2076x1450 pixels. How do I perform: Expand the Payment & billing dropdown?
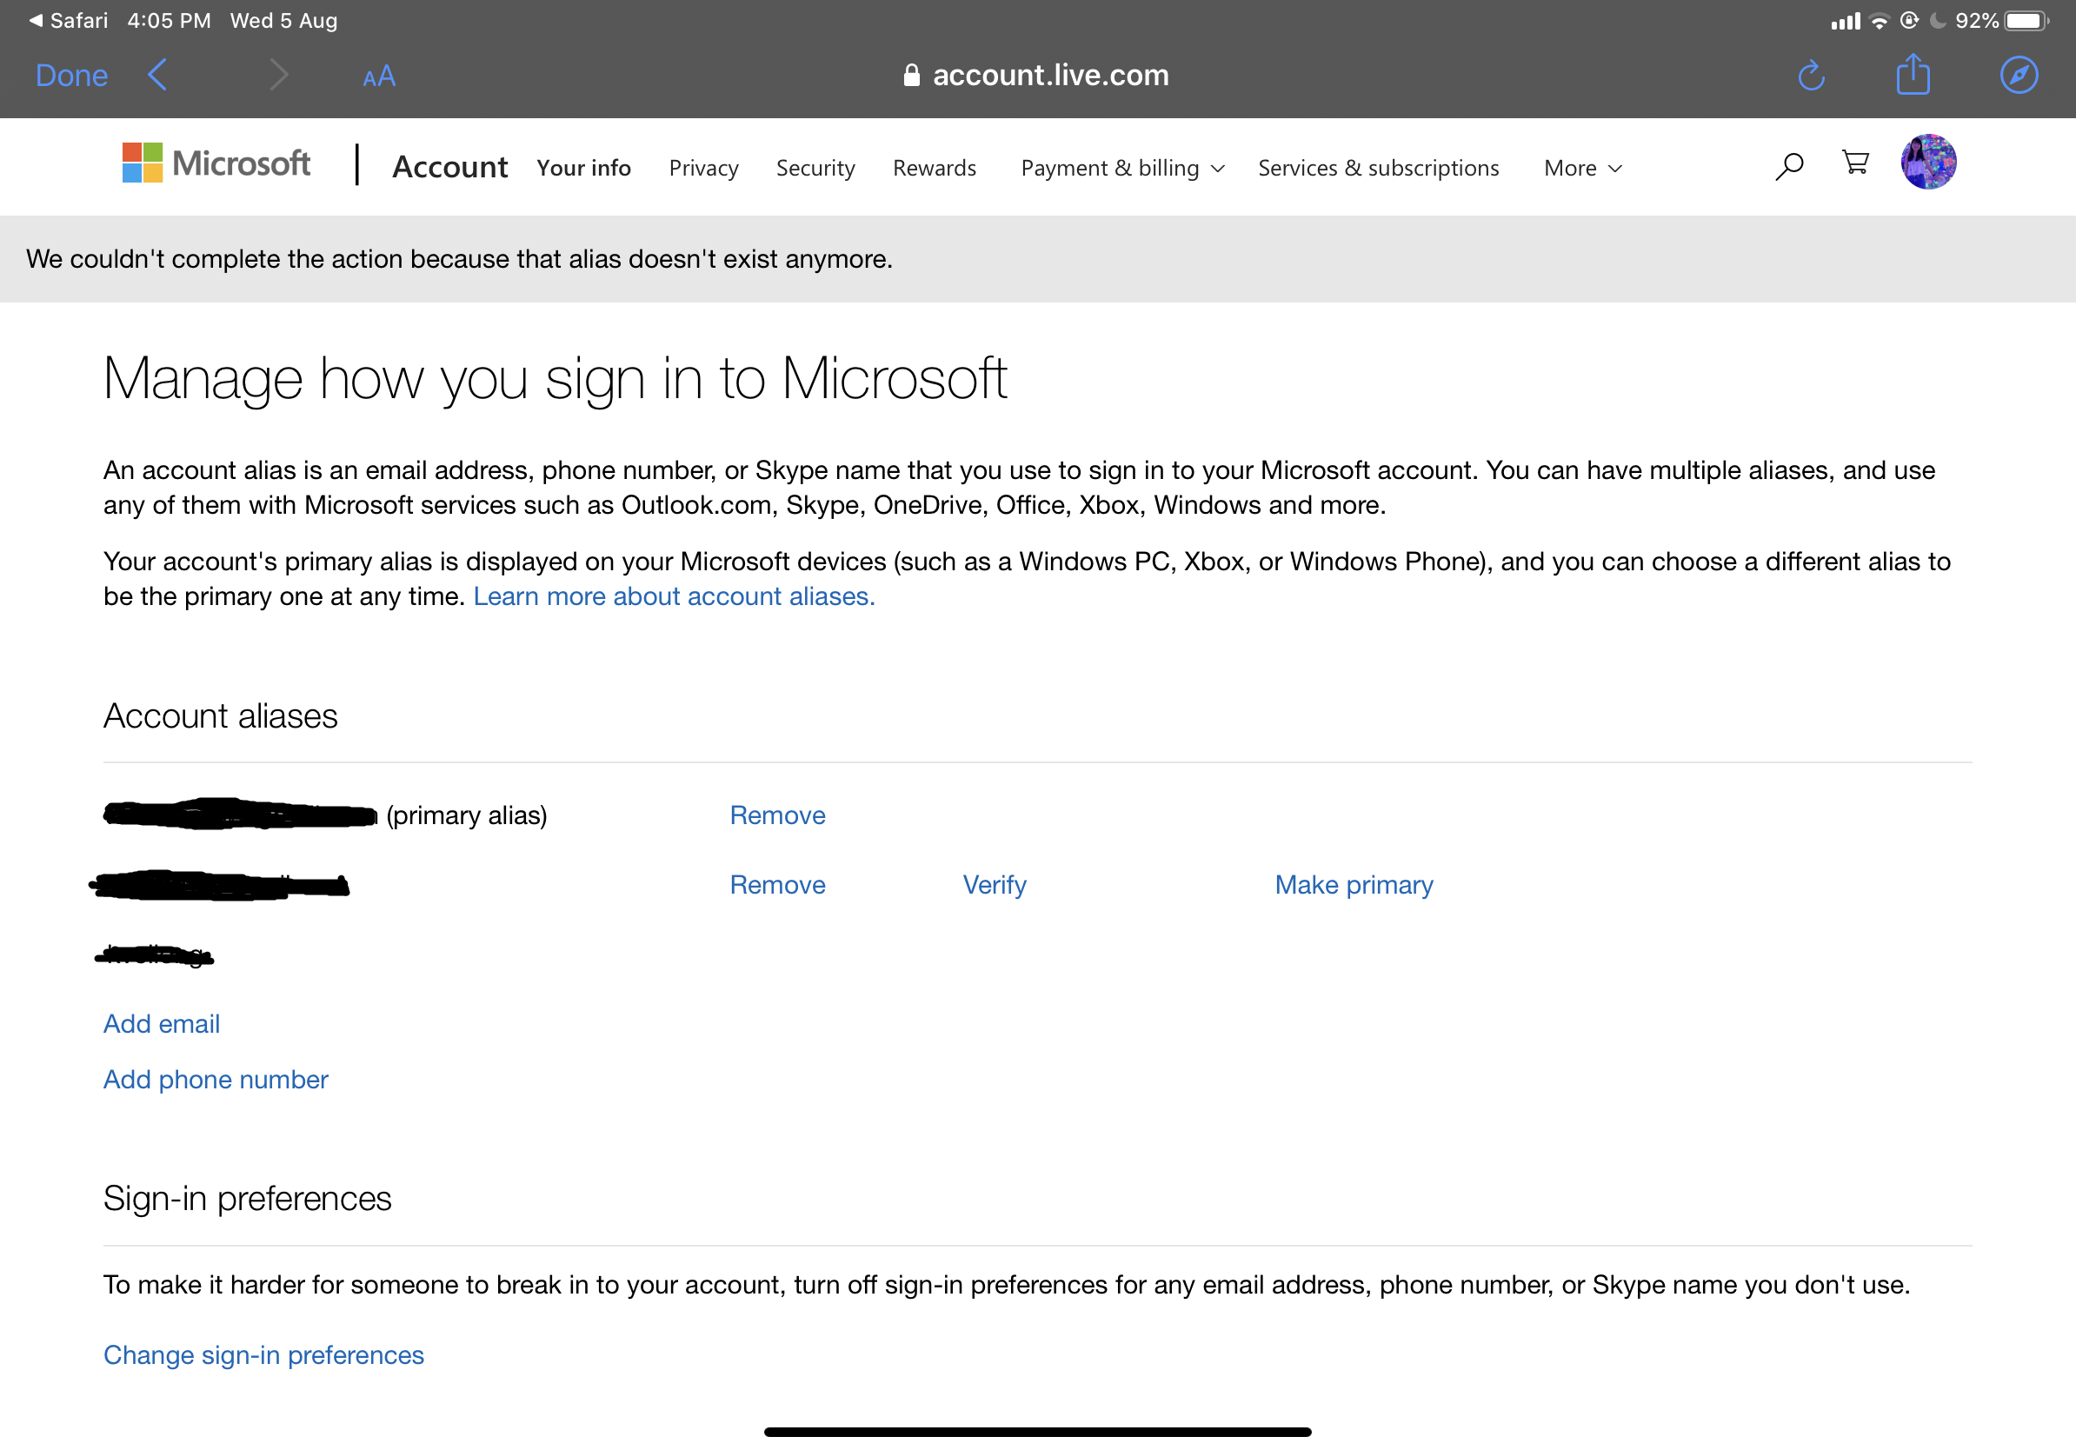point(1123,168)
